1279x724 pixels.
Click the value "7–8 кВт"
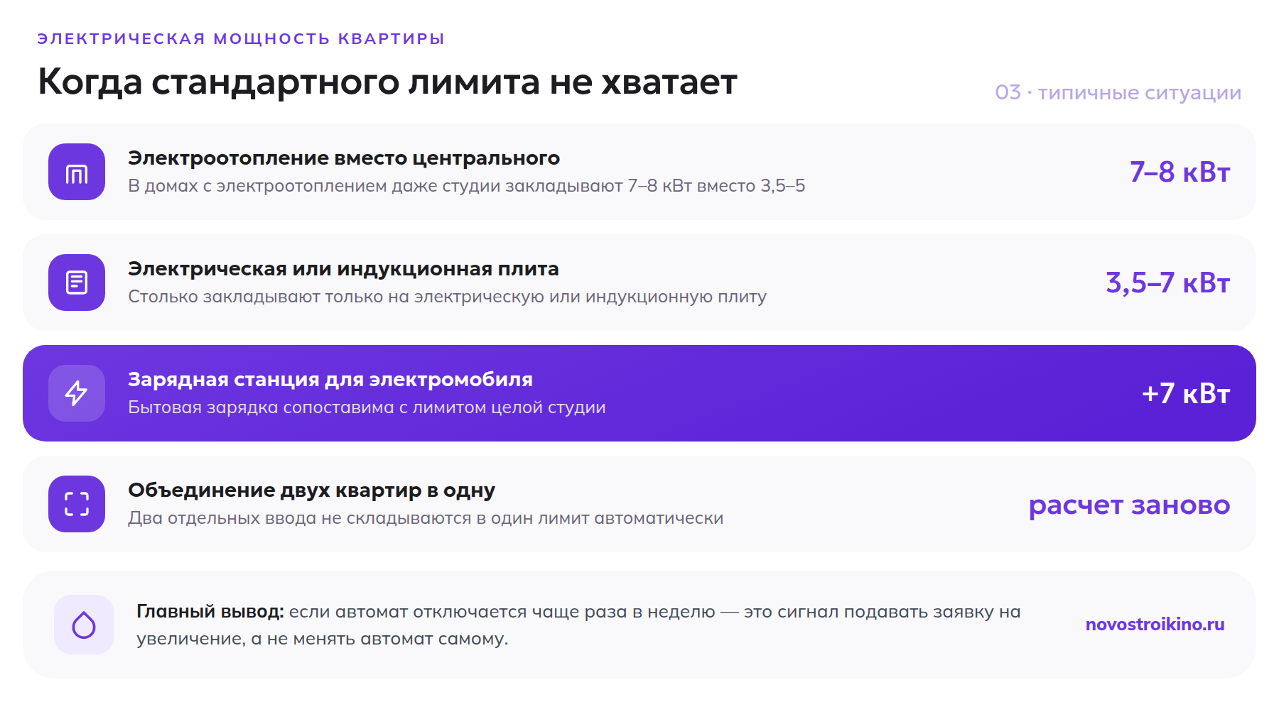pos(1180,172)
